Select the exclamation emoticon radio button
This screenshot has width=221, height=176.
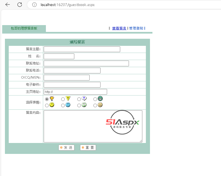coord(63,99)
